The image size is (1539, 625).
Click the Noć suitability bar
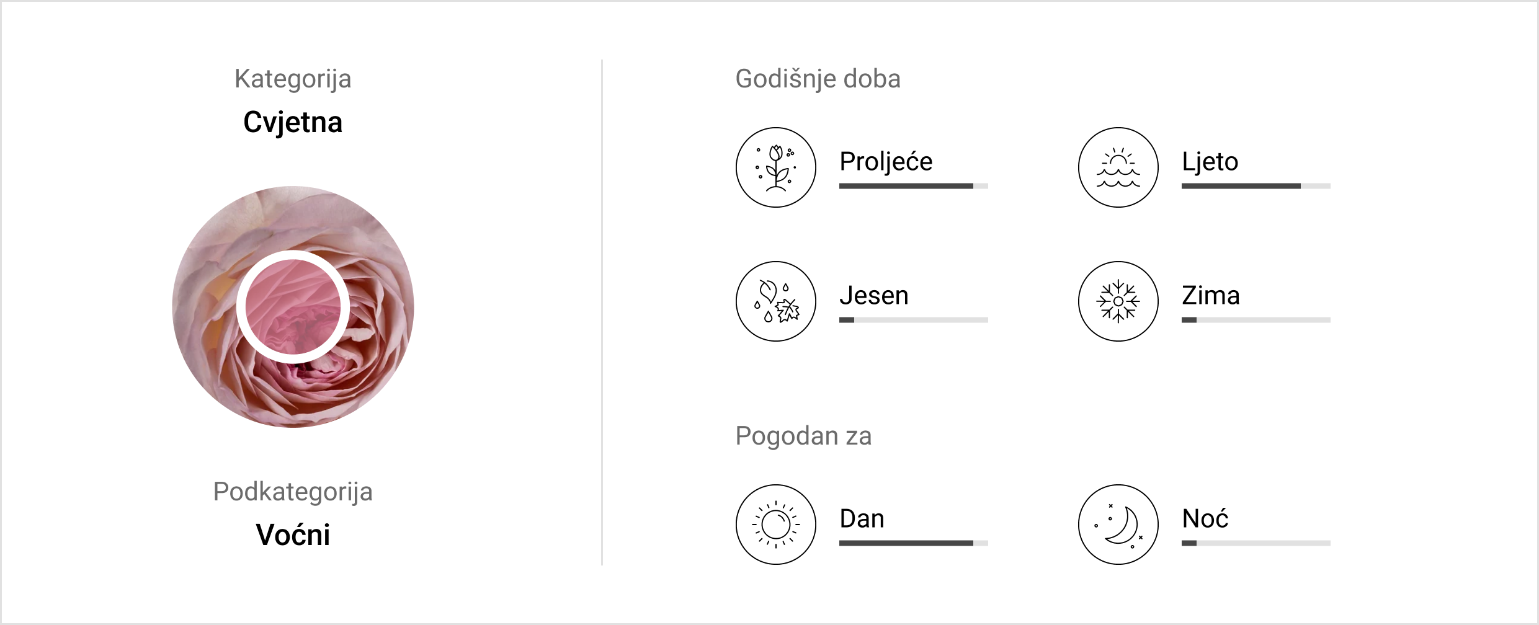[1256, 543]
